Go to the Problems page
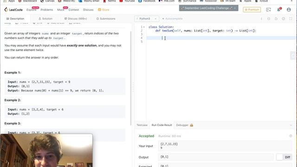The image size is (297, 167). coord(46,10)
